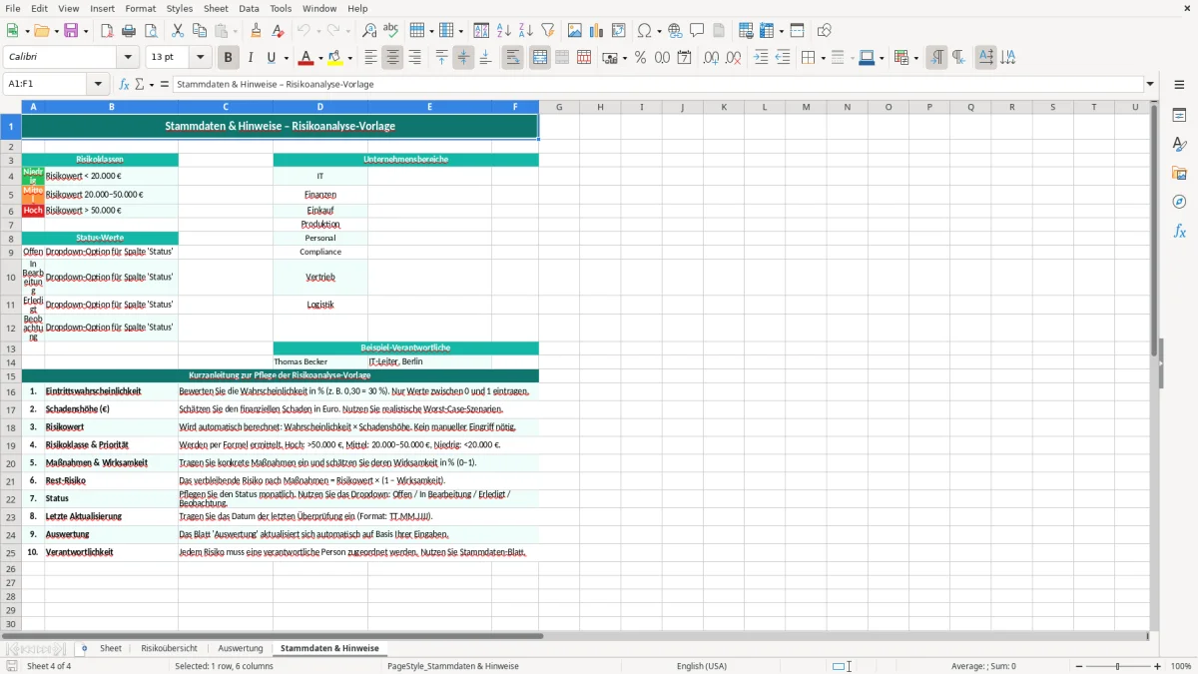Image resolution: width=1198 pixels, height=674 pixels.
Task: Open Find & Replace tool
Action: tap(369, 31)
